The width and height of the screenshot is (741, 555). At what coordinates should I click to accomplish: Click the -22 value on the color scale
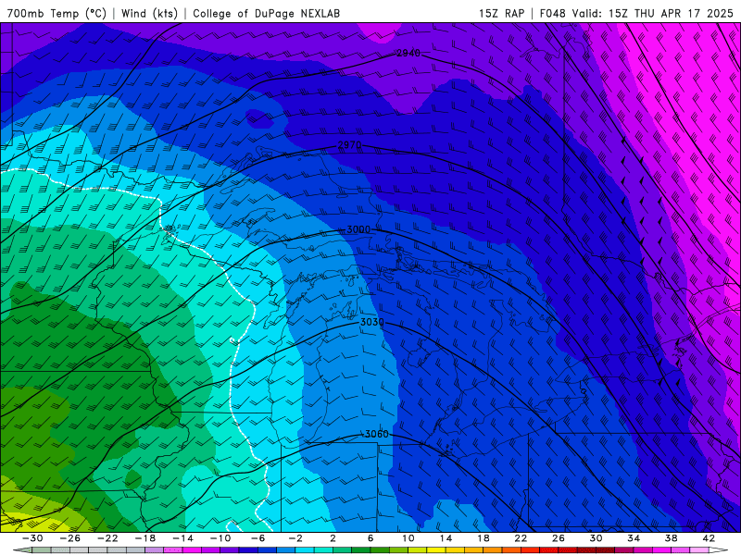point(107,538)
